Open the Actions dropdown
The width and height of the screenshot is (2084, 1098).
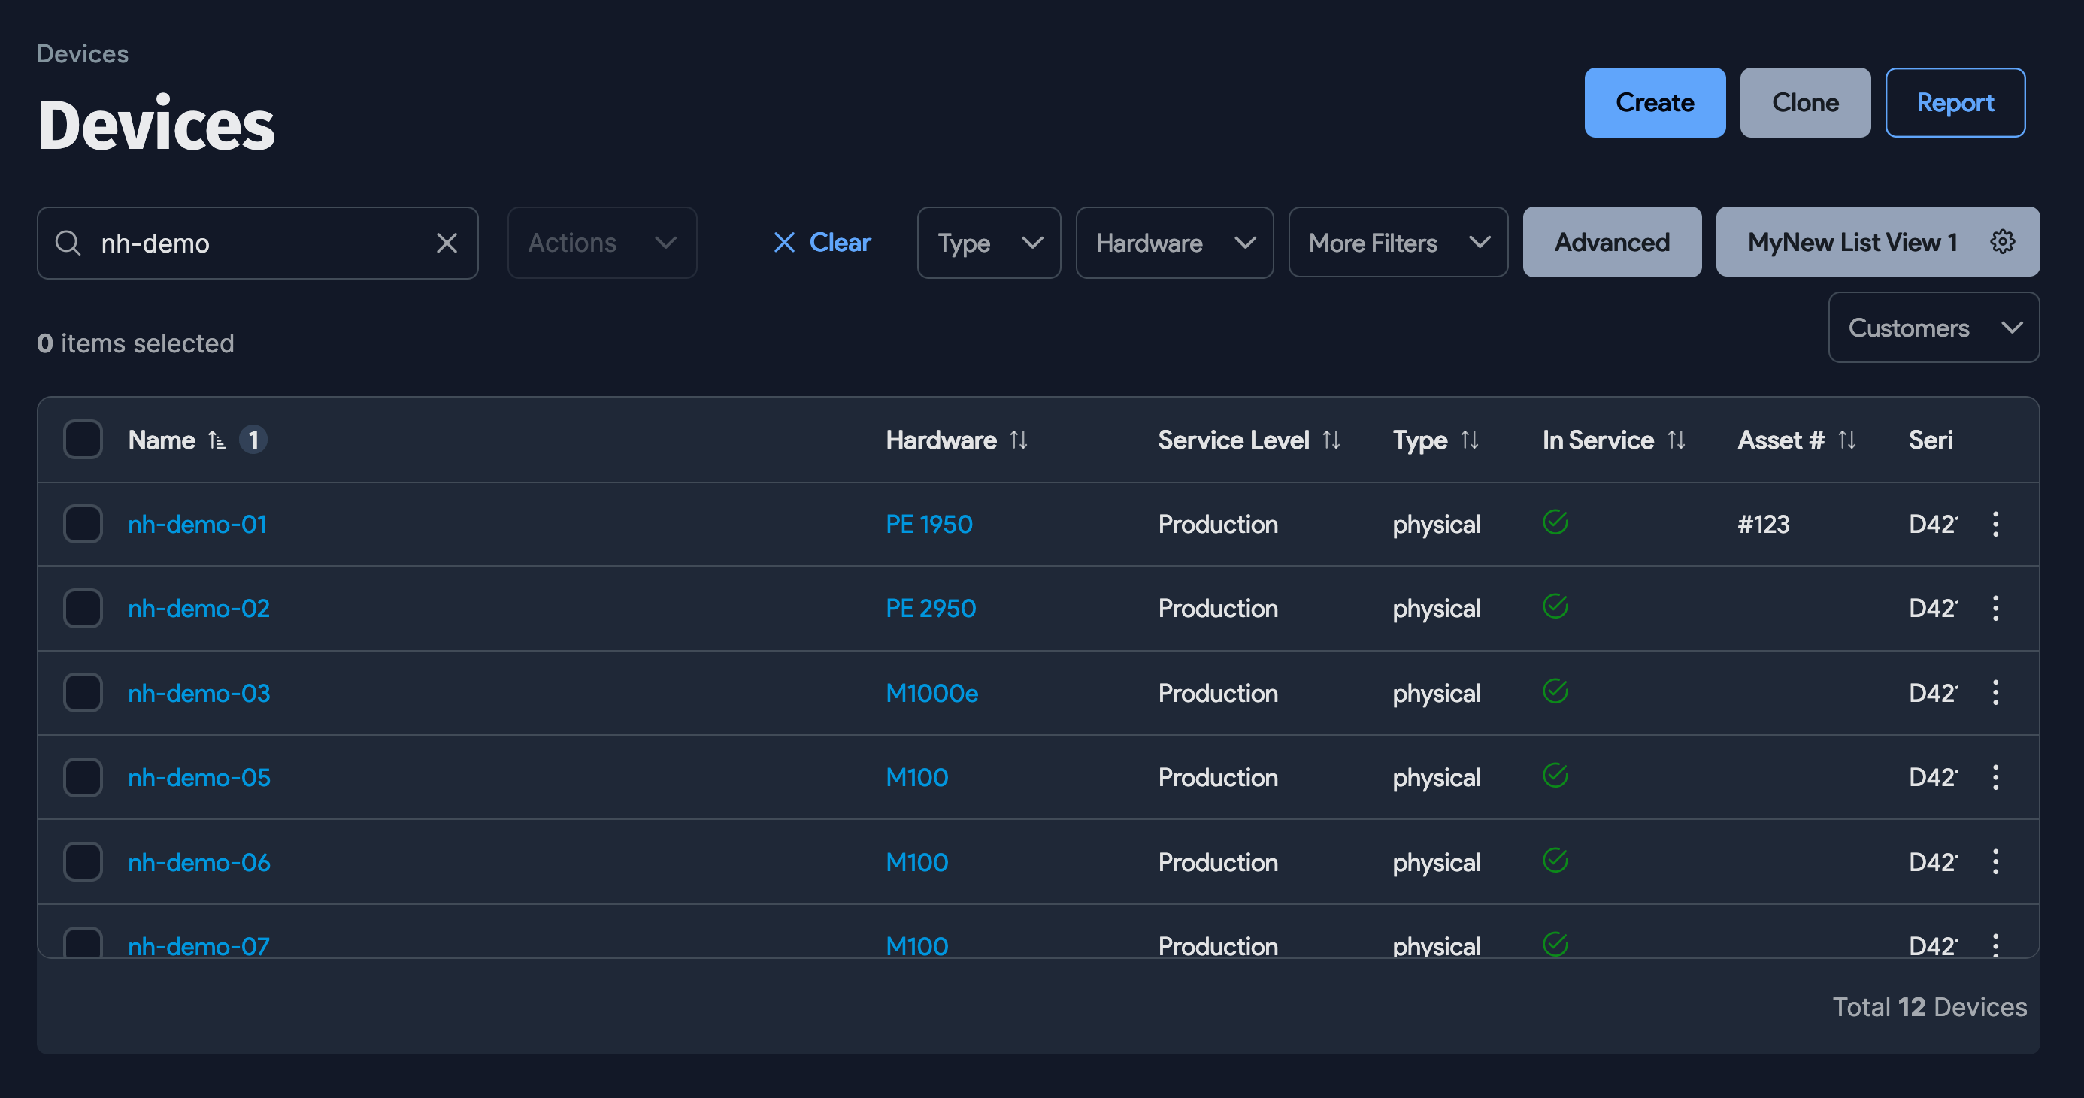coord(601,243)
